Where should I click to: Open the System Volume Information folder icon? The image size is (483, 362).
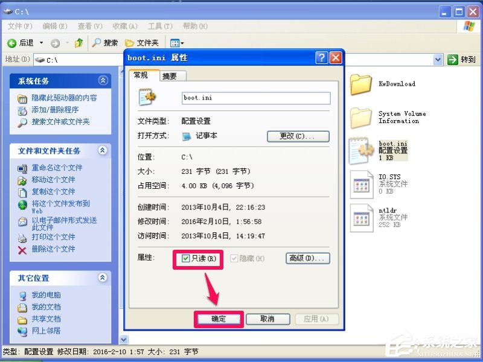[x=360, y=118]
